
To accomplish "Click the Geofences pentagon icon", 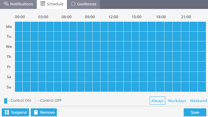I will [73, 4].
